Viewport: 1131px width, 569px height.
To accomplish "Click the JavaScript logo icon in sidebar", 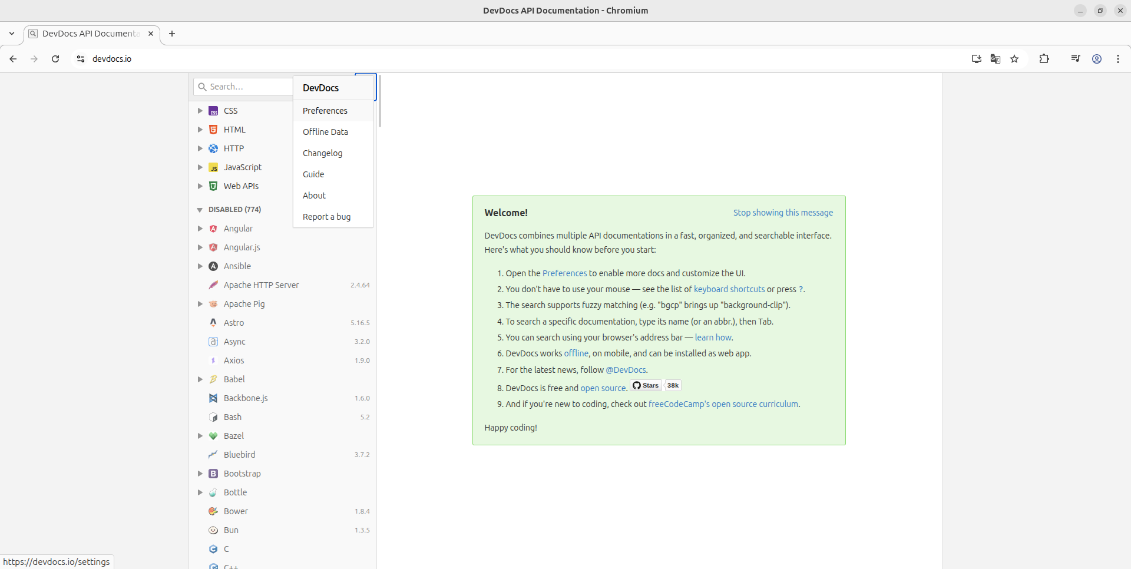I will (213, 167).
